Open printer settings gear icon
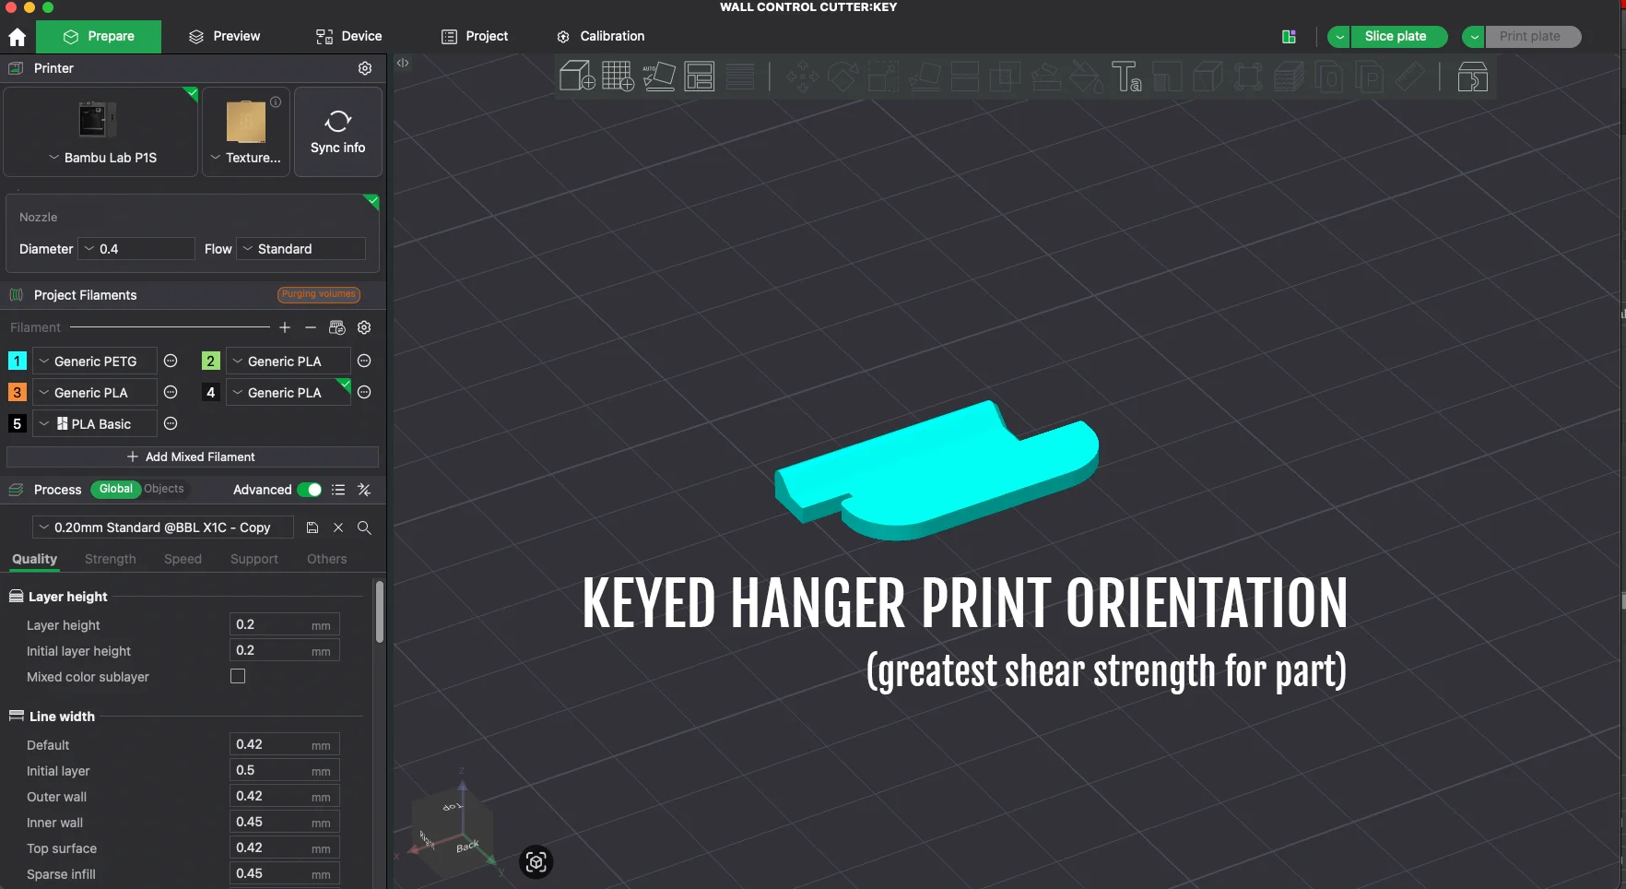Screen dimensions: 1626x889 click(365, 68)
